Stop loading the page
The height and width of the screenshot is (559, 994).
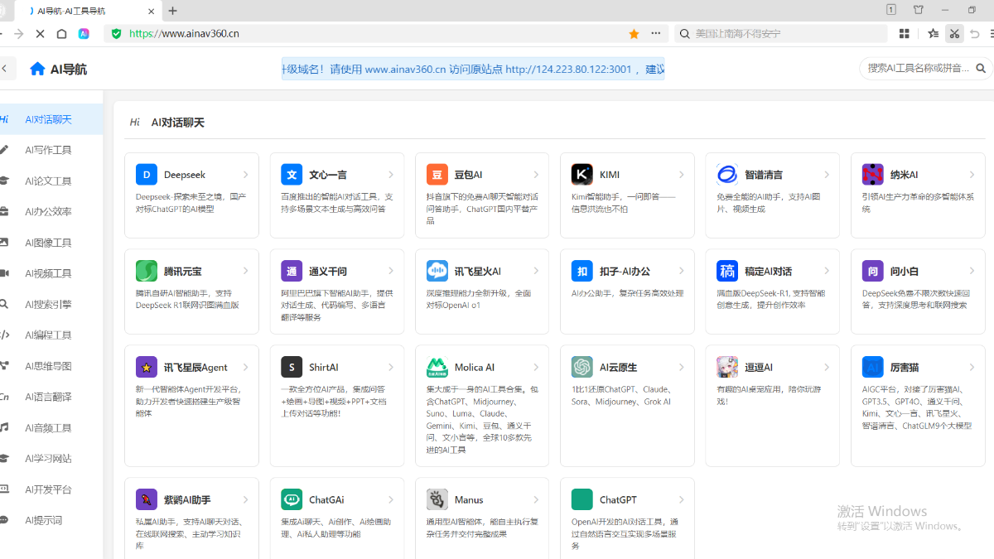(x=40, y=34)
